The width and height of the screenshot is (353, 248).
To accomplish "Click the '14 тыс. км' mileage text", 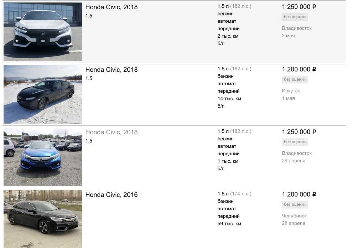I will (229, 99).
